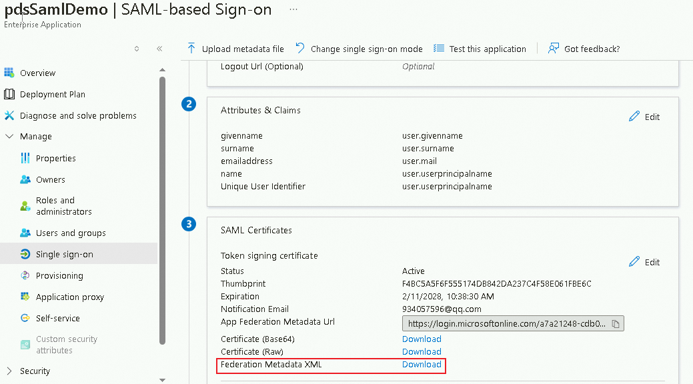Click user.mail claim value
Screen dimensions: 693x384
tap(420, 161)
